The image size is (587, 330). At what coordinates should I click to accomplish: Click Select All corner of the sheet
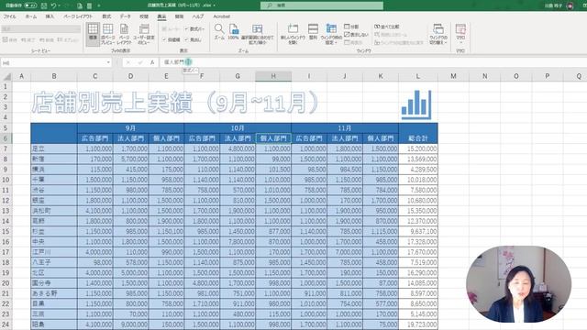7,76
